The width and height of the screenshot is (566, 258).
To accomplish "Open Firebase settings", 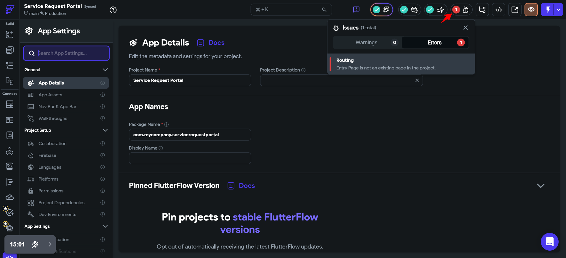I will (x=66, y=155).
